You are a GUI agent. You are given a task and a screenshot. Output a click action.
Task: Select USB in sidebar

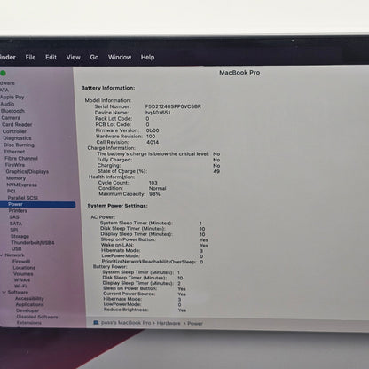(x=16, y=249)
